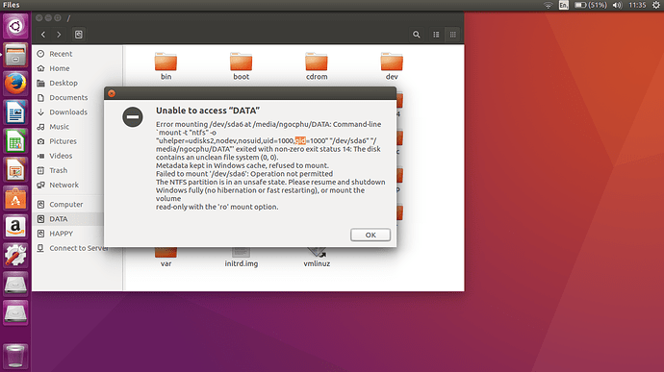Open the battery indicator menu
The height and width of the screenshot is (372, 664).
pyautogui.click(x=590, y=5)
